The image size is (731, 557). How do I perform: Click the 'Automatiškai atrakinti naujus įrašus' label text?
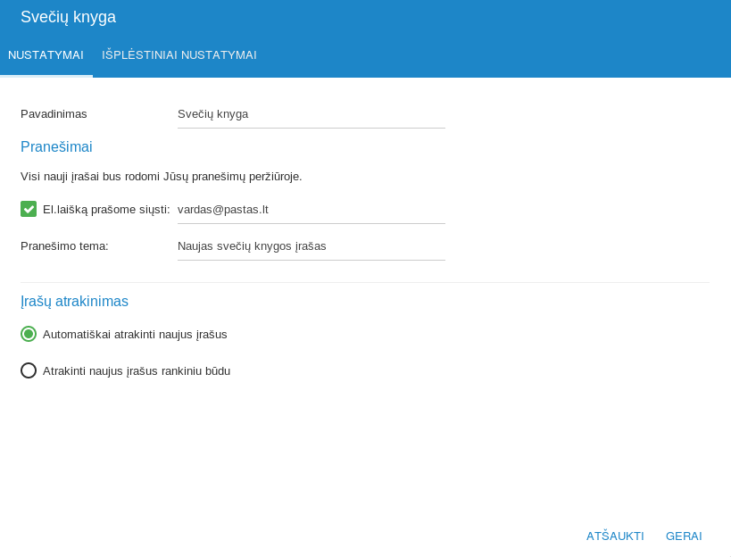[x=135, y=335]
